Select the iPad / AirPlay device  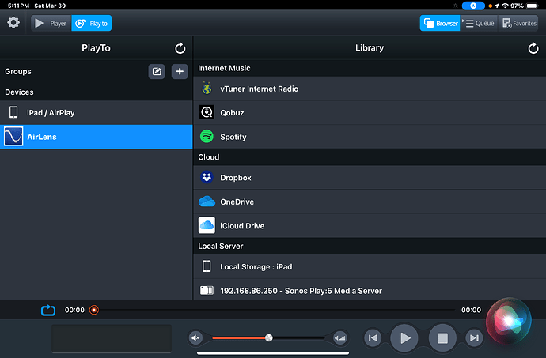pyautogui.click(x=96, y=113)
